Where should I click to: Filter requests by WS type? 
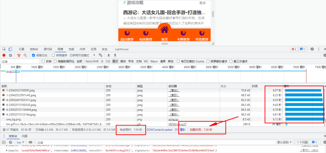(146, 61)
